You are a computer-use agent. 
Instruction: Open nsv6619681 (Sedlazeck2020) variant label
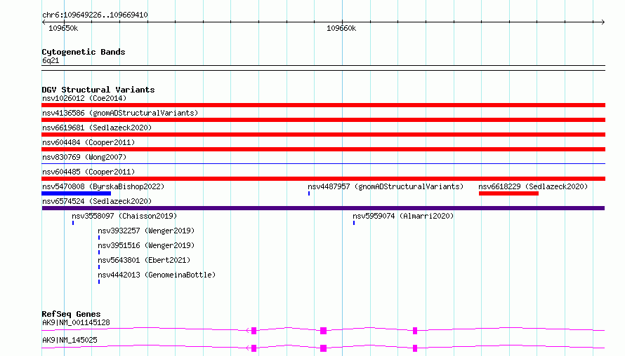97,128
